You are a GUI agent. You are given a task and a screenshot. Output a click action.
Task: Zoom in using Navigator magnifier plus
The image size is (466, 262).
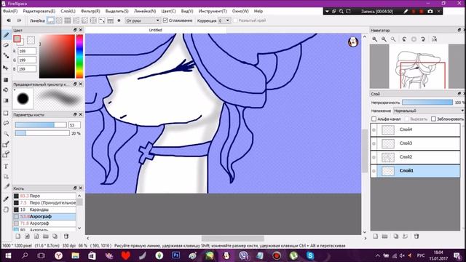click(374, 39)
